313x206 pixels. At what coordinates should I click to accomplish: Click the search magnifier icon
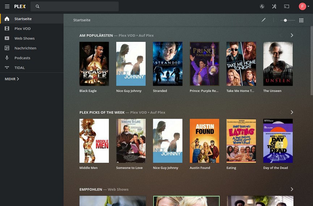click(37, 6)
